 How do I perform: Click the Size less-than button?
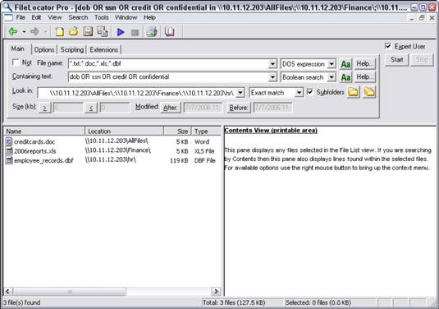tap(91, 108)
